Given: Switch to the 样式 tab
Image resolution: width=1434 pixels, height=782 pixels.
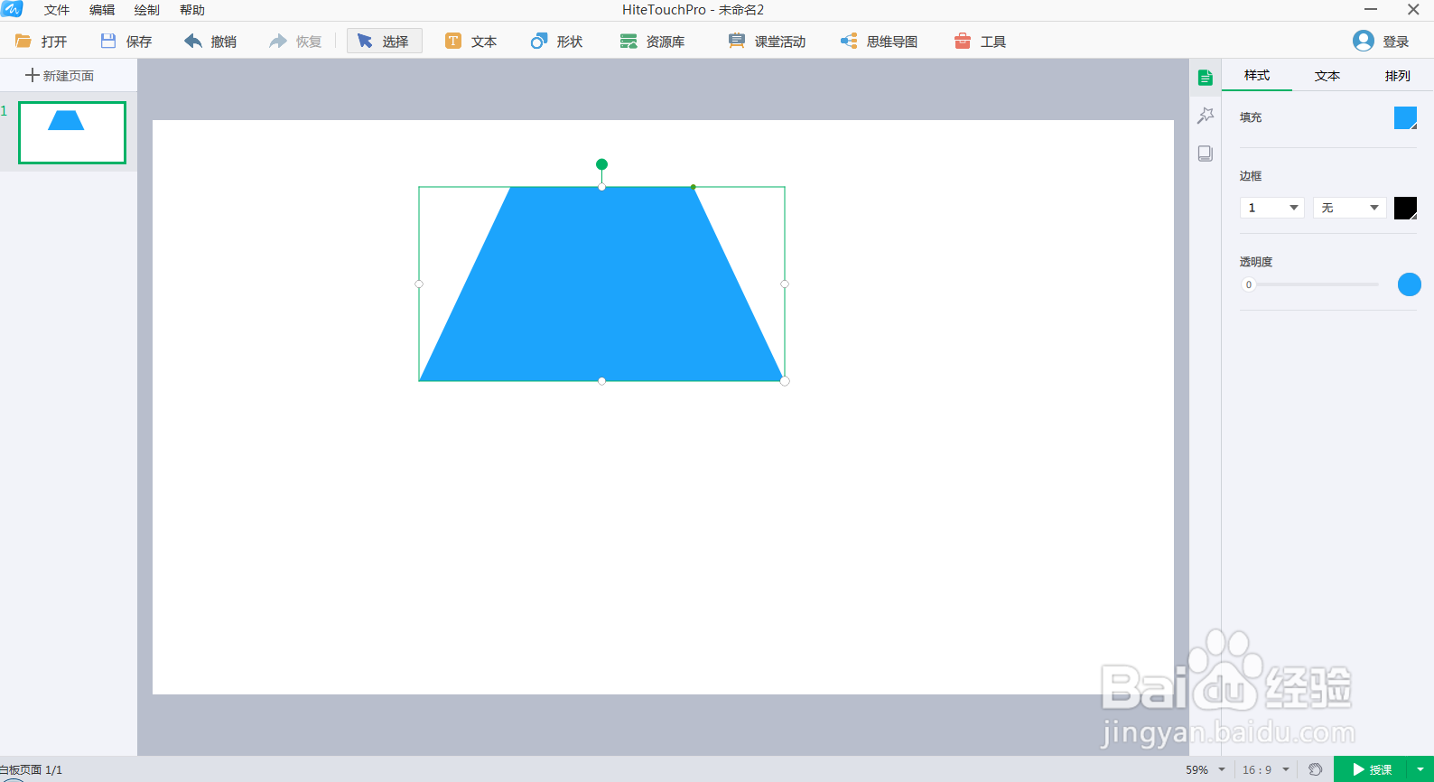Looking at the screenshot, I should (x=1257, y=76).
